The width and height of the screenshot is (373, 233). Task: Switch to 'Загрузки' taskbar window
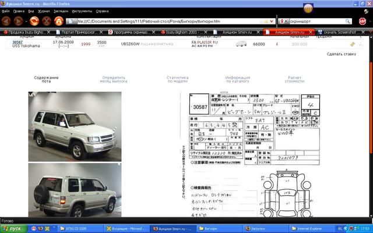pyautogui.click(x=266, y=229)
